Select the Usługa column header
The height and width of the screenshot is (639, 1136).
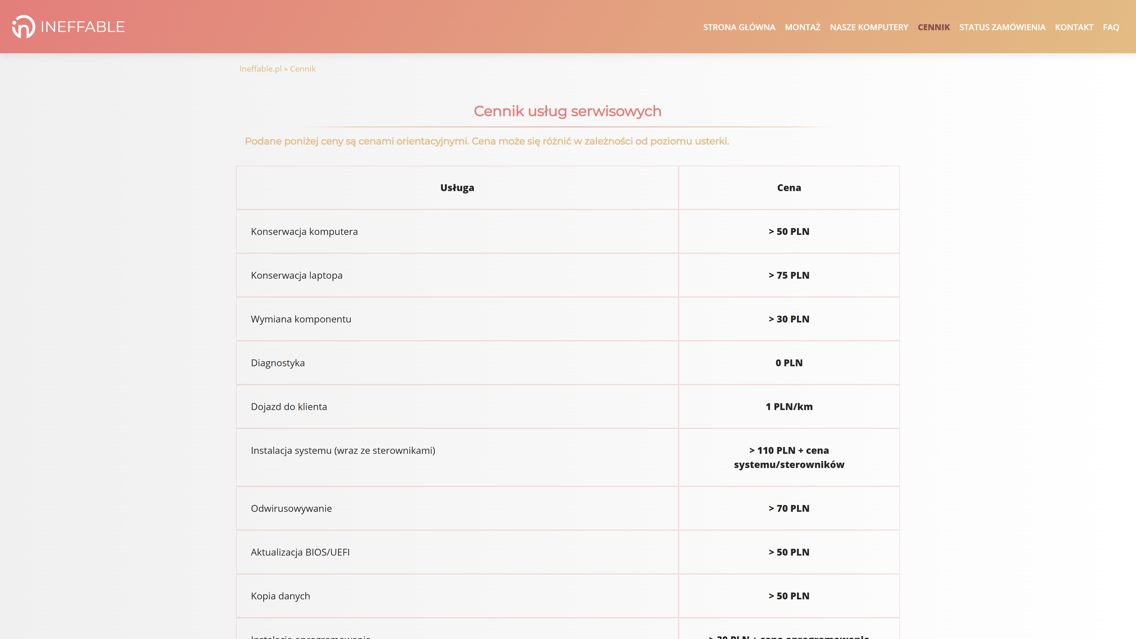(x=457, y=188)
